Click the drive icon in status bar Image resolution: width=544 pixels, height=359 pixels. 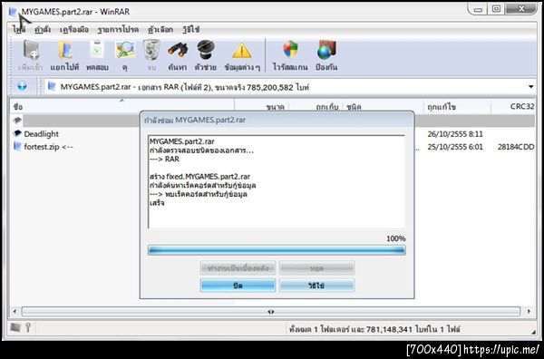coord(15,327)
